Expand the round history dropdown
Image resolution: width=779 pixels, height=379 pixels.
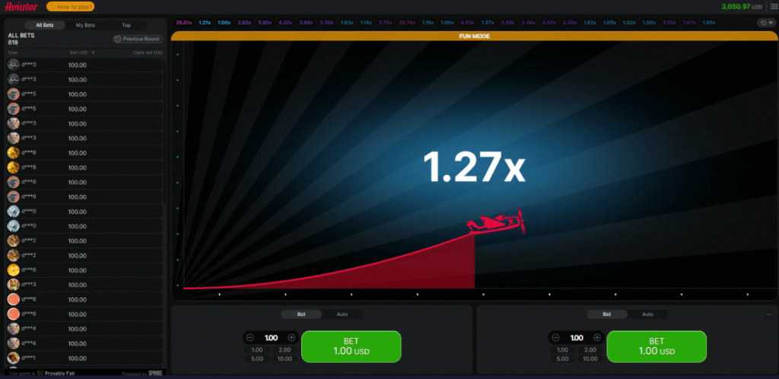[765, 23]
